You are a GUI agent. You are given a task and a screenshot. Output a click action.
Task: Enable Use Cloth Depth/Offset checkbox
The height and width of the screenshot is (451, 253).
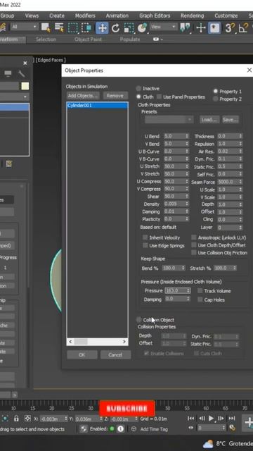click(x=194, y=245)
